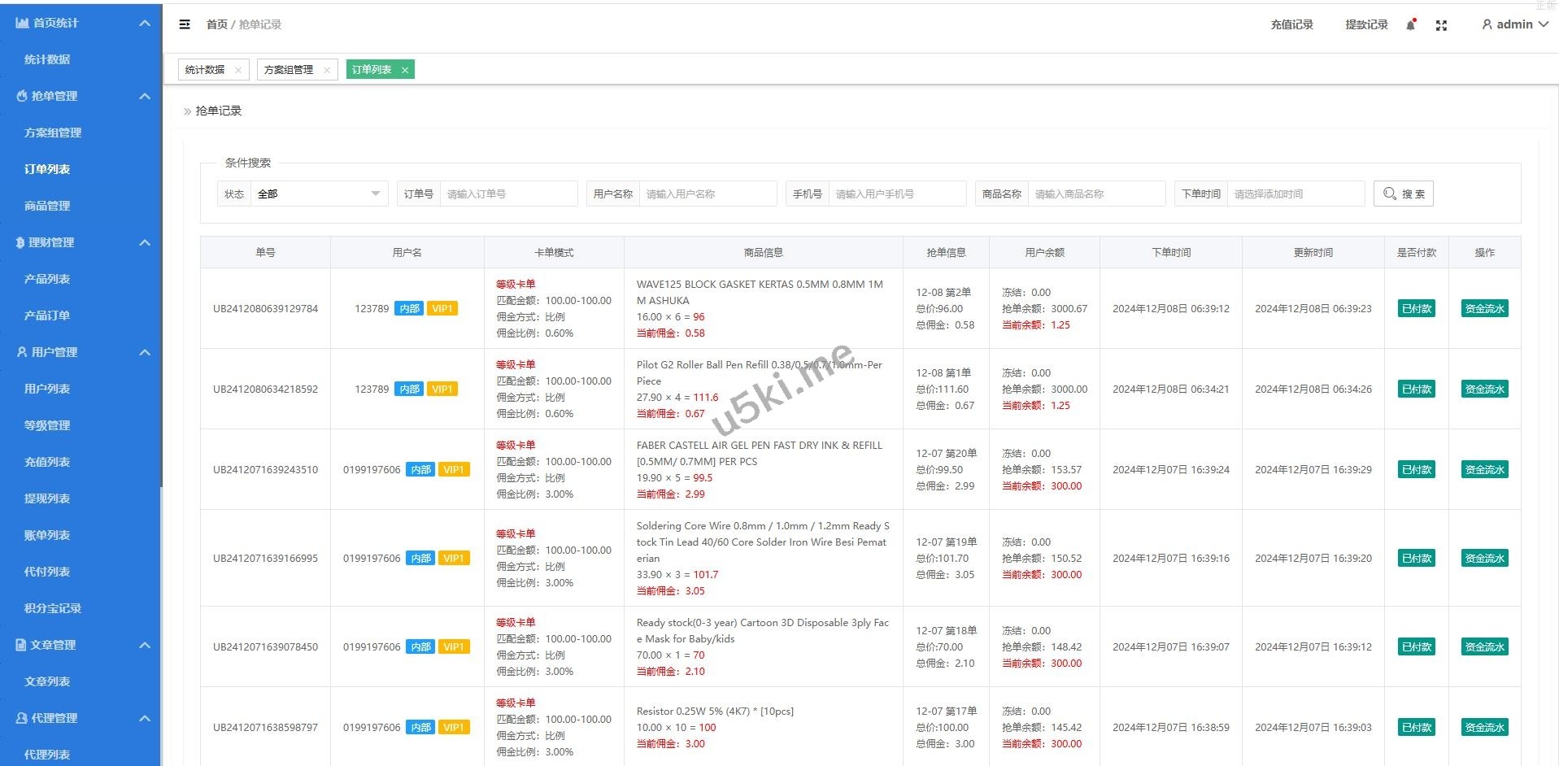Click the 下单时间 date picker field

point(1295,194)
